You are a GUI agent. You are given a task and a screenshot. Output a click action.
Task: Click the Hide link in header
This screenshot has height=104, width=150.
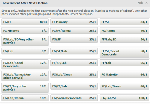coord(140,3)
